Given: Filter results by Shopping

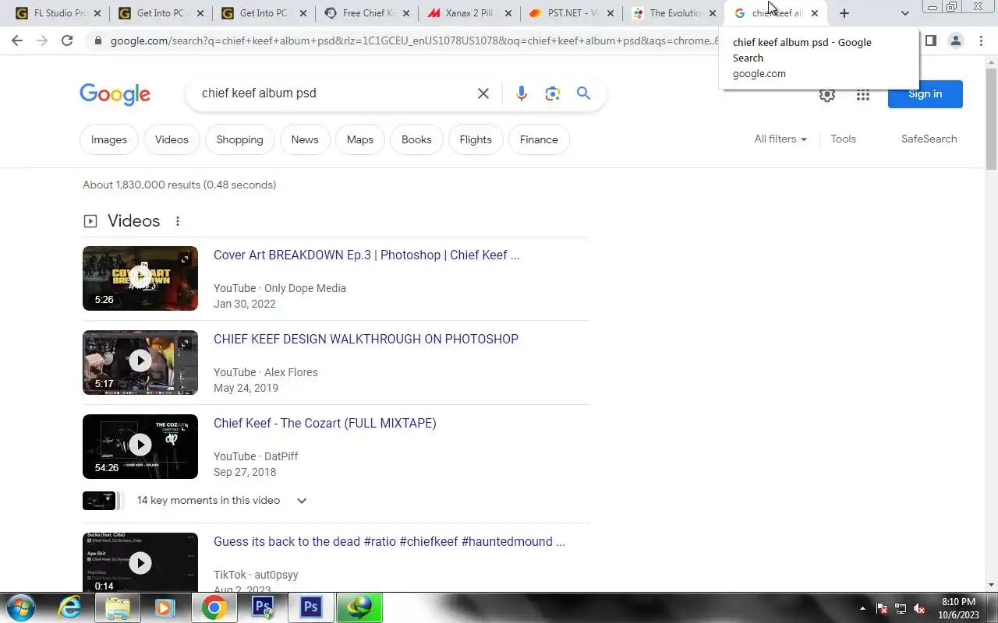Looking at the screenshot, I should (x=240, y=139).
